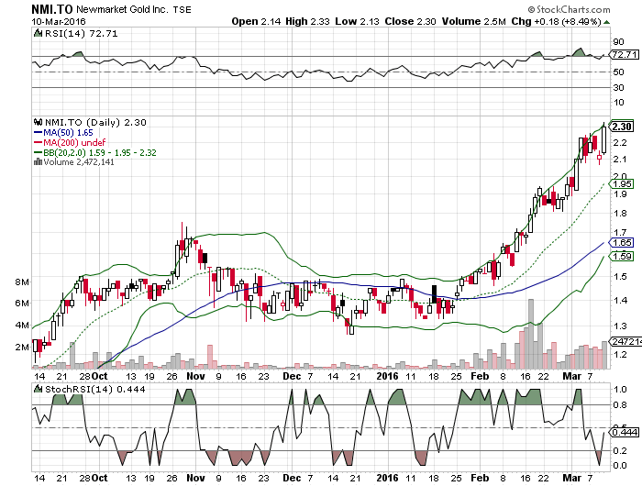Select the NMI.TO ticker symbol in the title
Image resolution: width=642 pixels, height=486 pixels.
52,9
